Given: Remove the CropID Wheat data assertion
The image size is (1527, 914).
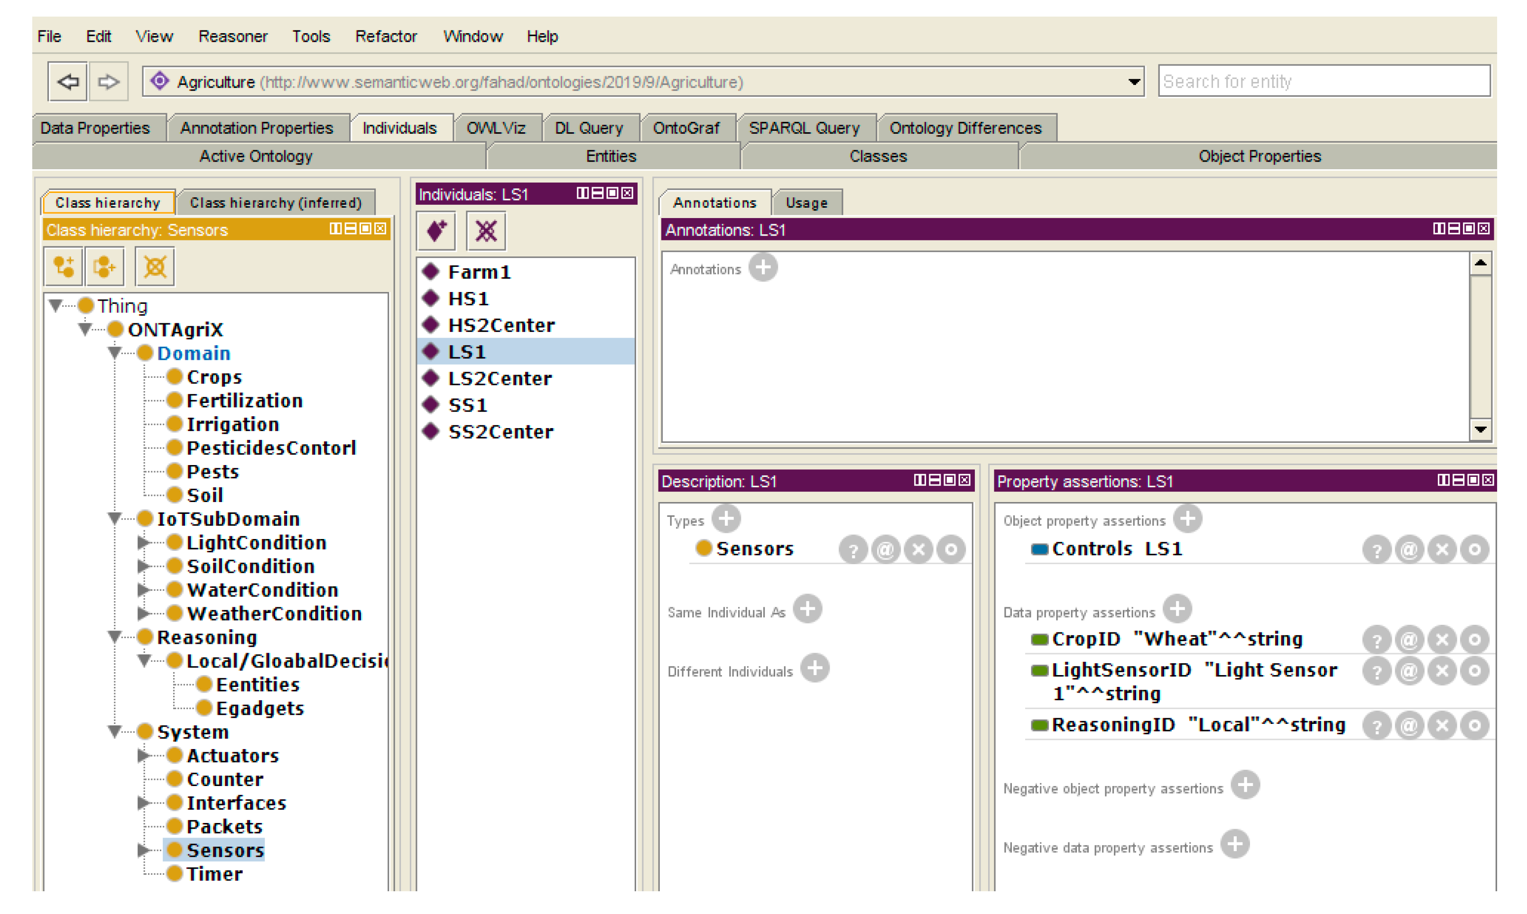Looking at the screenshot, I should point(1441,640).
